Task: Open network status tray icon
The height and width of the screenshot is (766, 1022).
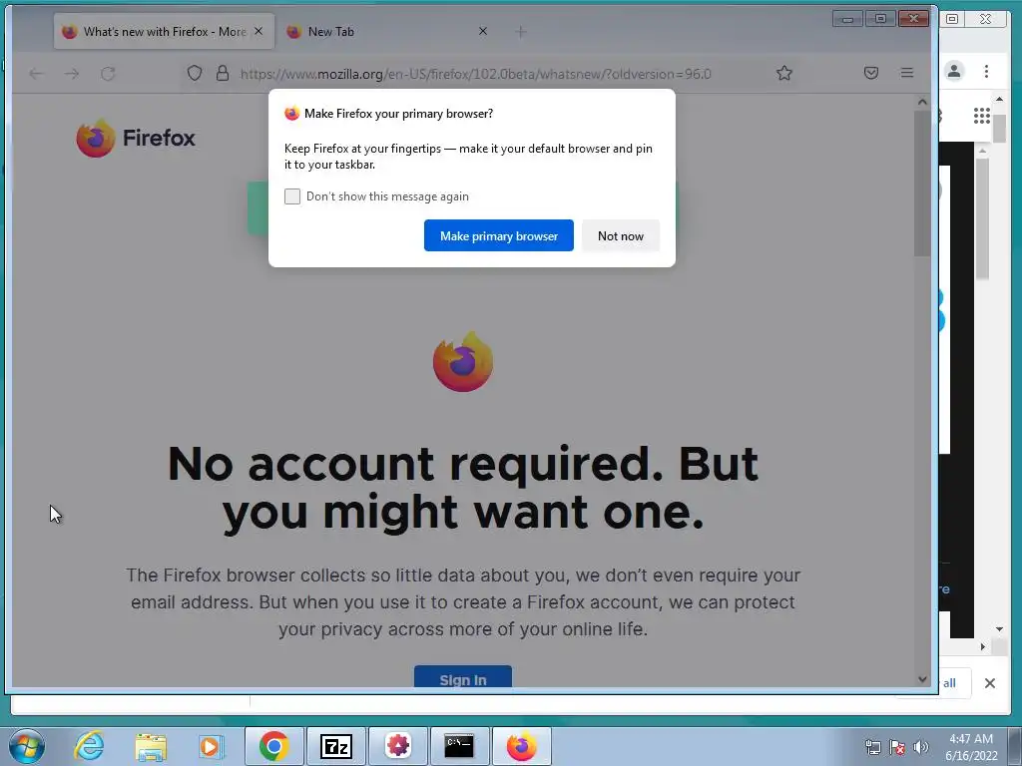Action: [x=872, y=747]
